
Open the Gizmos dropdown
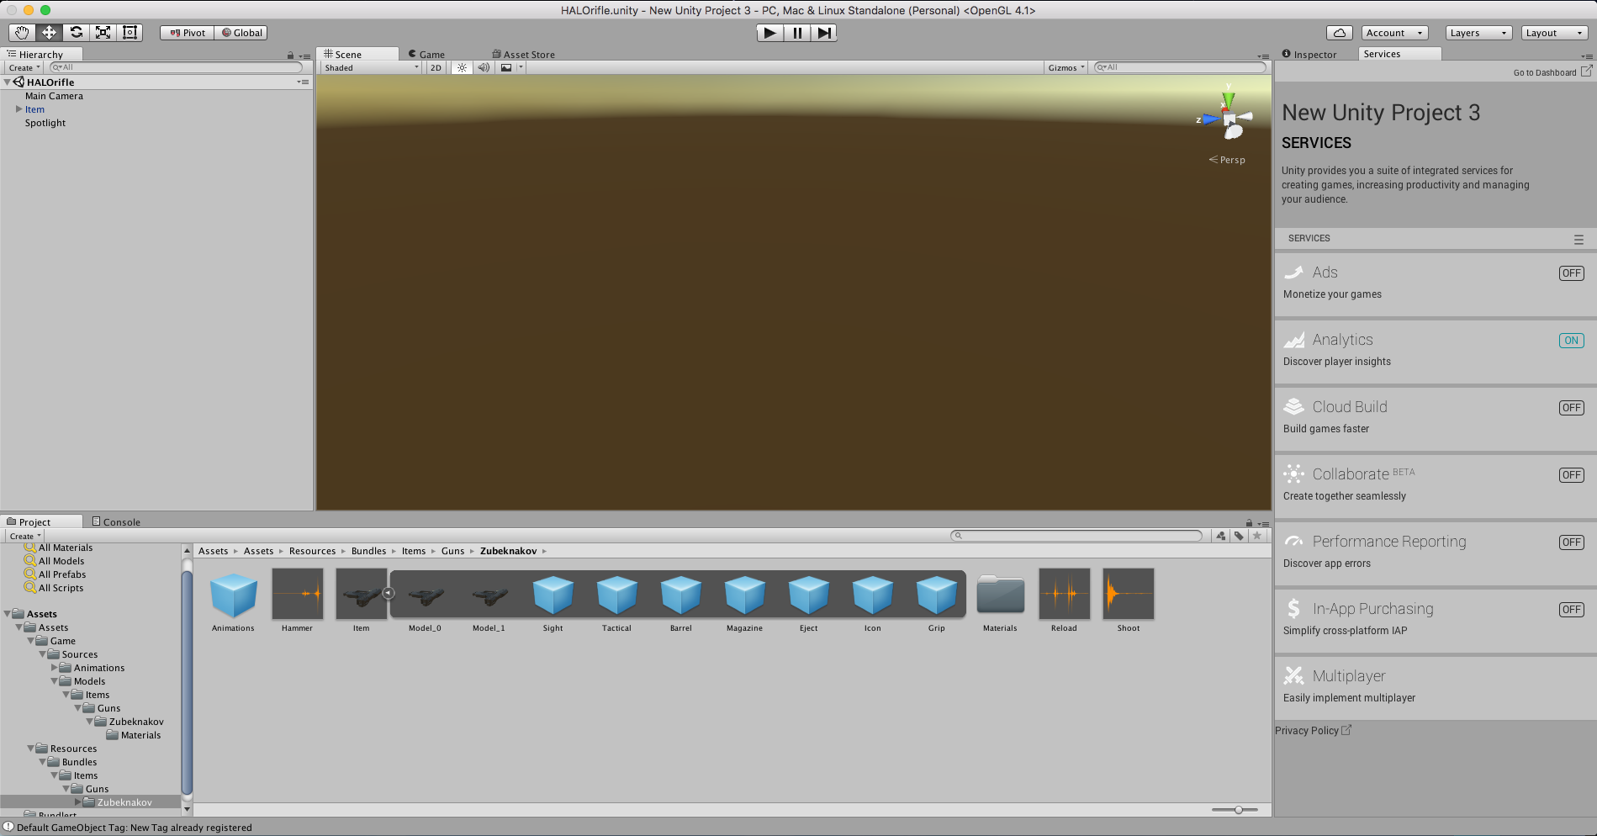(1066, 68)
